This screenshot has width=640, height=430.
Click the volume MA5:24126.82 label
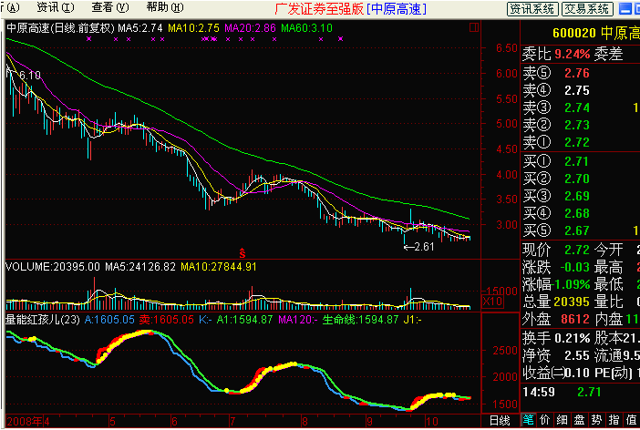(x=140, y=267)
